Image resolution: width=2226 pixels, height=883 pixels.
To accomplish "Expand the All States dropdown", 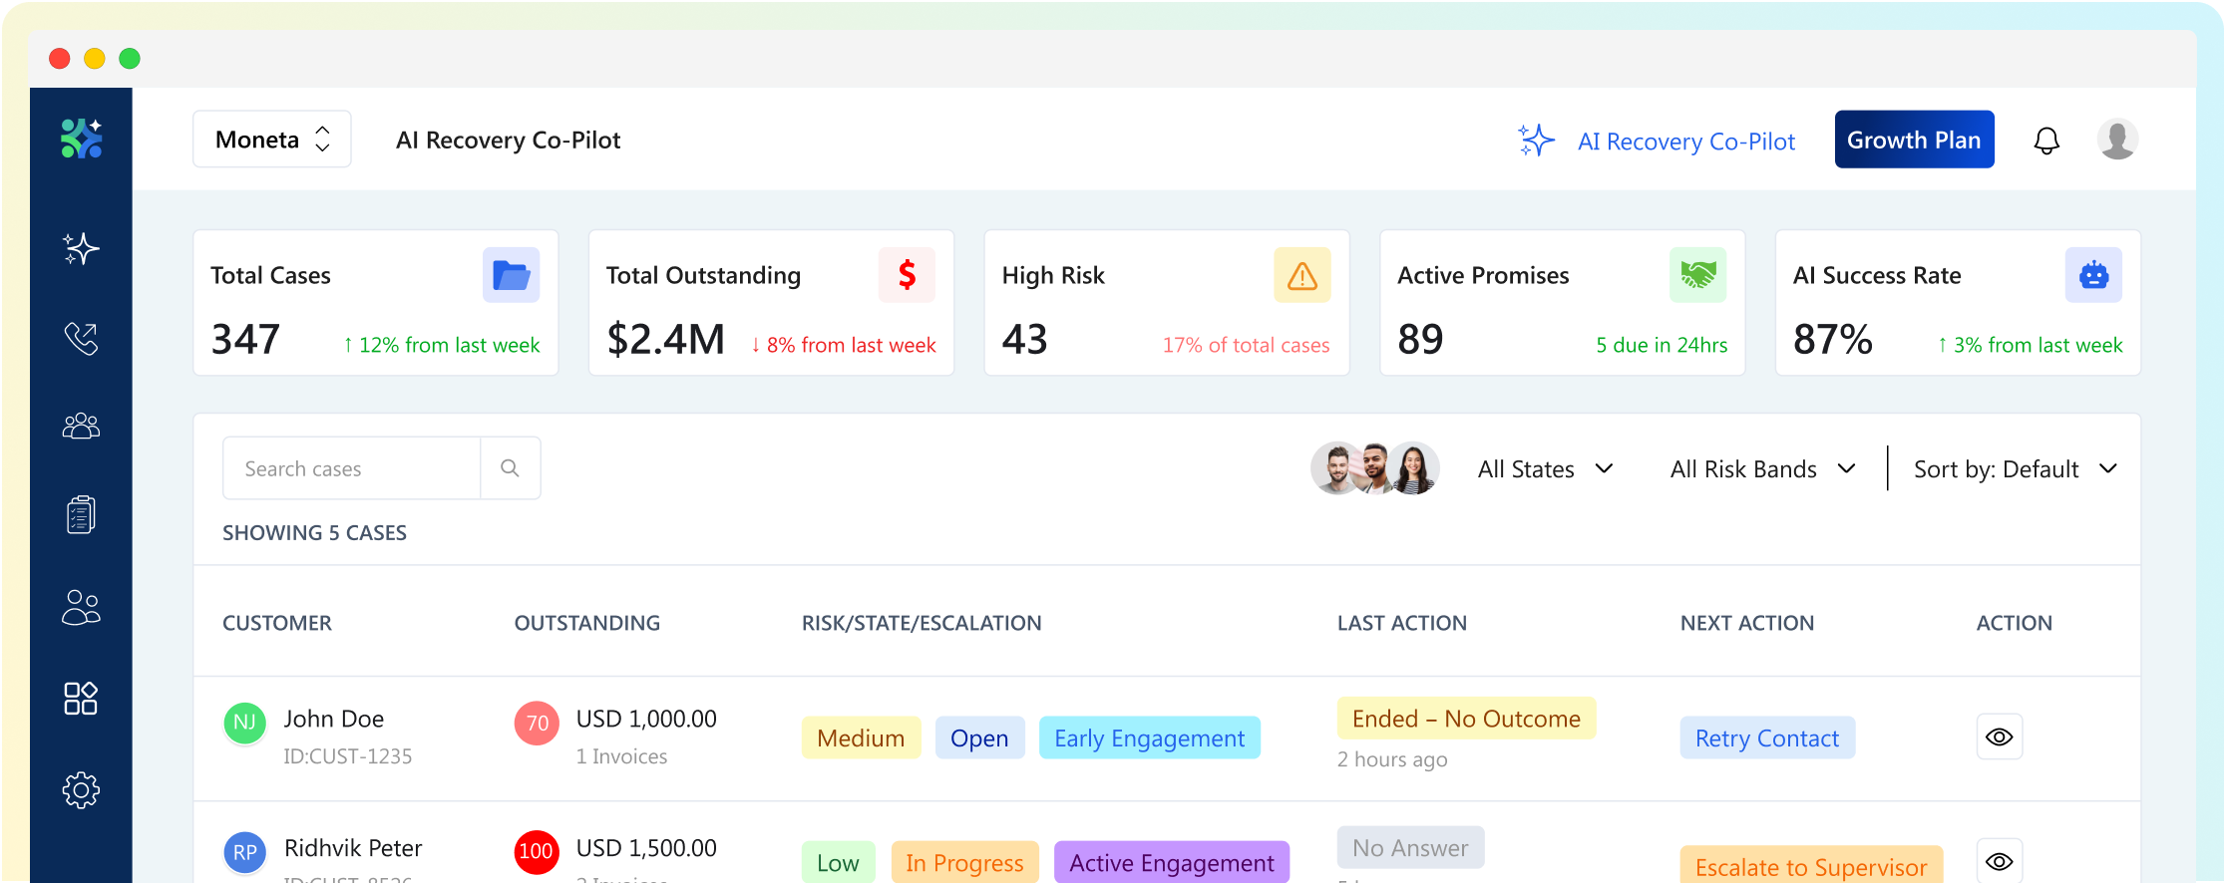I will click(1545, 469).
